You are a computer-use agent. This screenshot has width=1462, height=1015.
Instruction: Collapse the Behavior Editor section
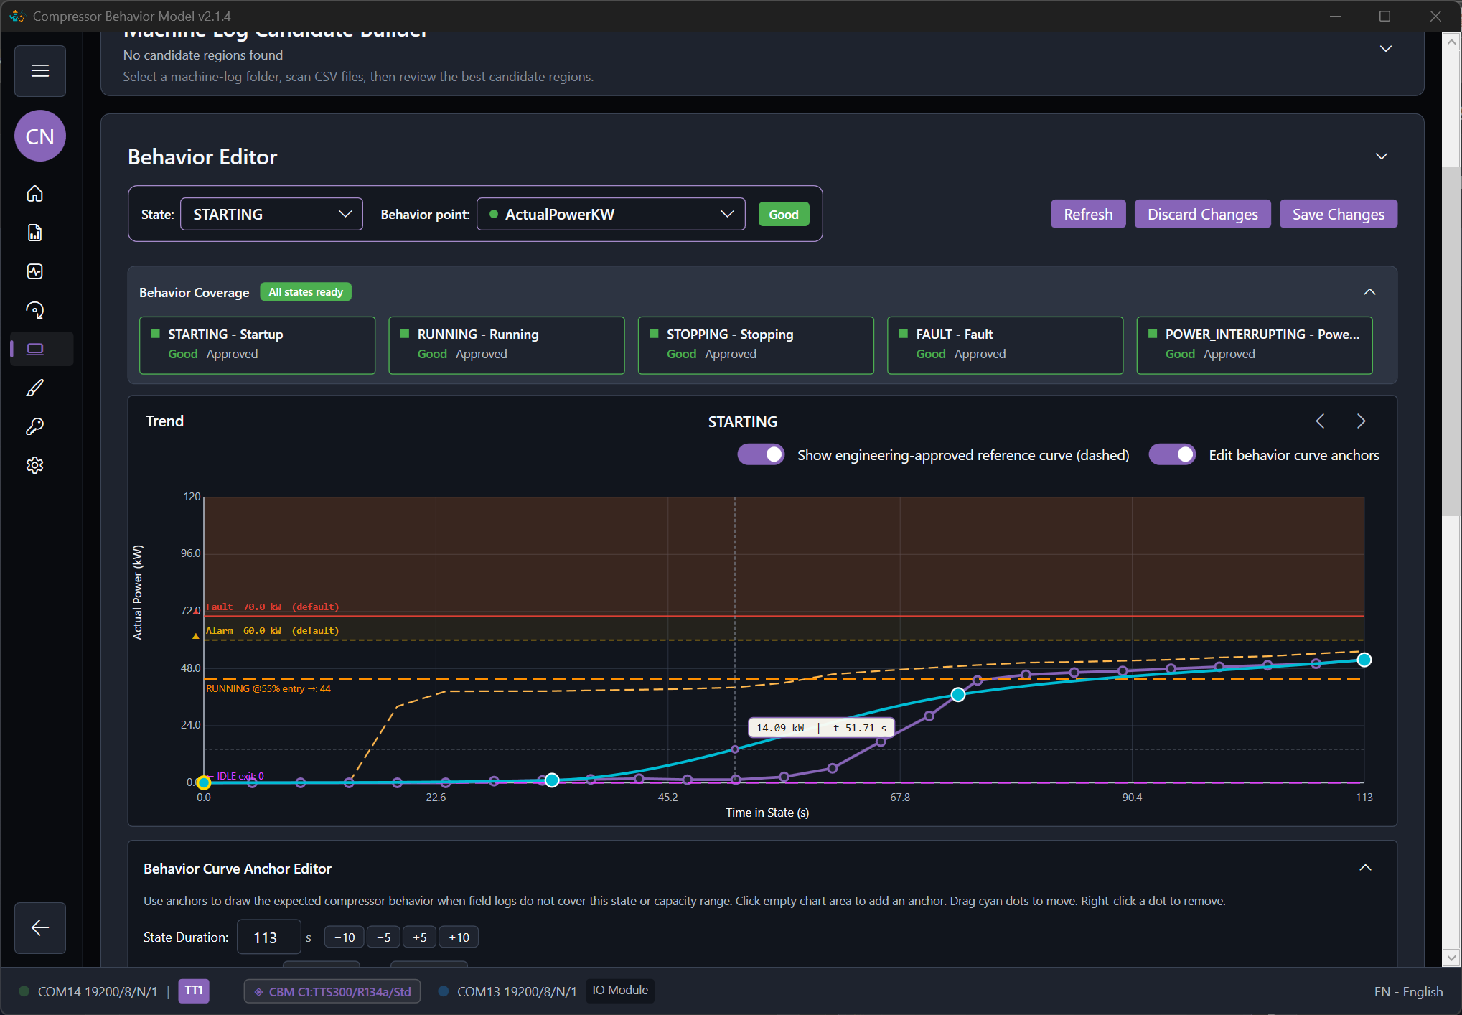pyautogui.click(x=1381, y=156)
